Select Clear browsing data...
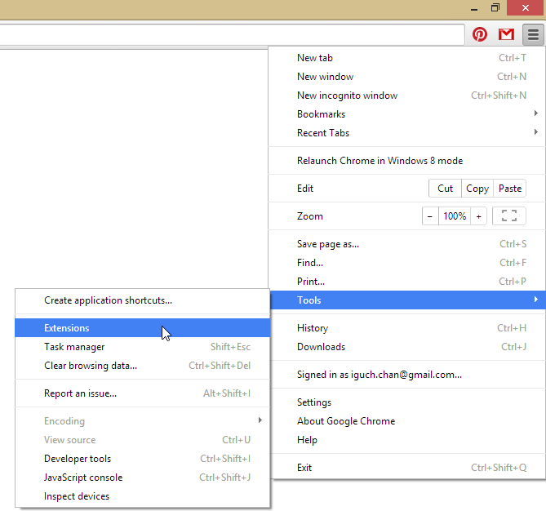The height and width of the screenshot is (511, 546). click(143, 366)
